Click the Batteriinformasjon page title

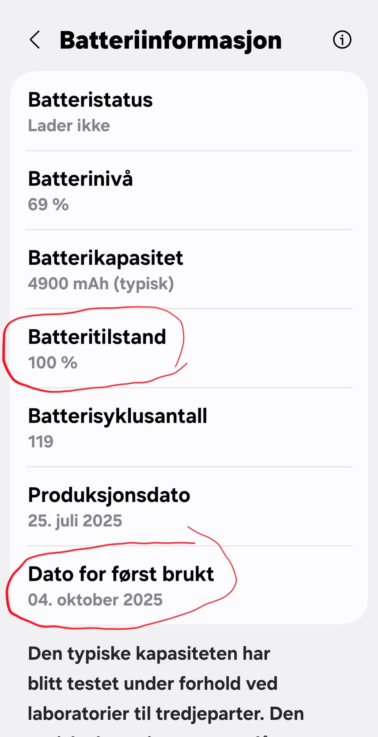[170, 40]
